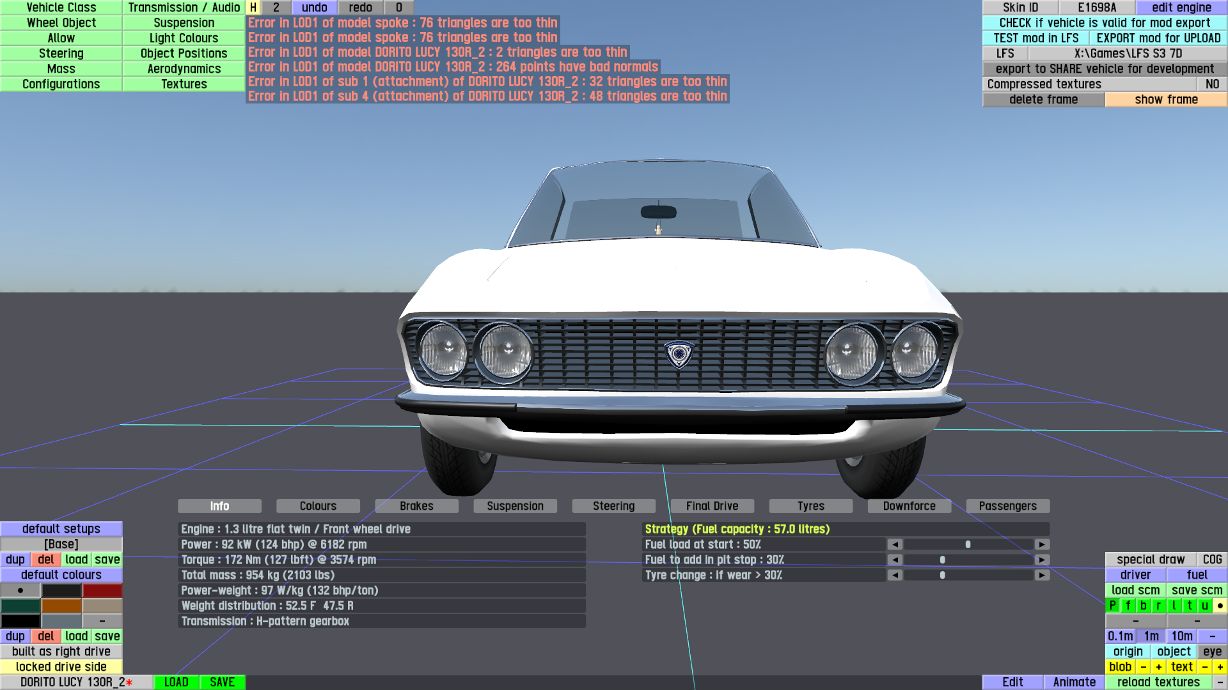This screenshot has width=1228, height=690.
Task: Select the dark red colour swatch
Action: [x=102, y=590]
